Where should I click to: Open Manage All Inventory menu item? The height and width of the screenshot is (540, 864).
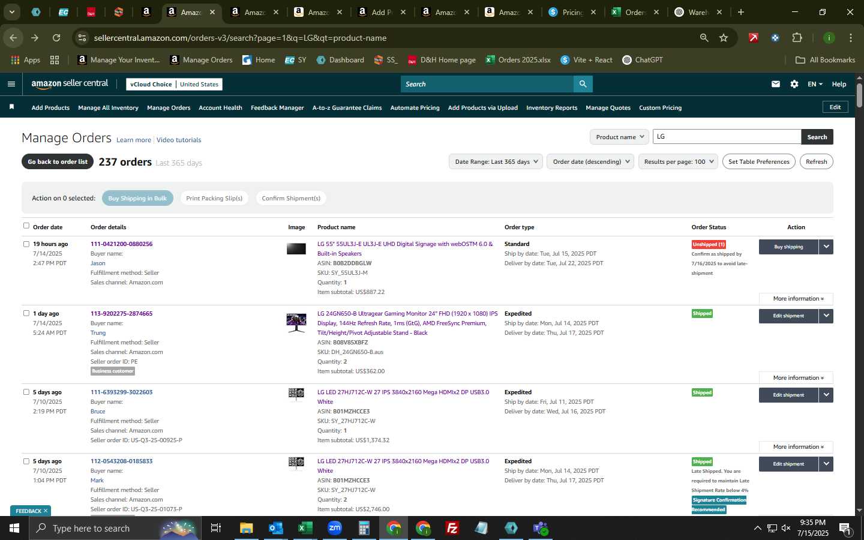tap(108, 108)
